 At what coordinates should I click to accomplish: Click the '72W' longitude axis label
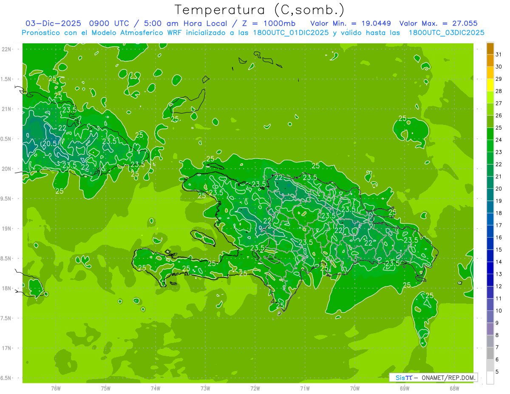(255, 388)
